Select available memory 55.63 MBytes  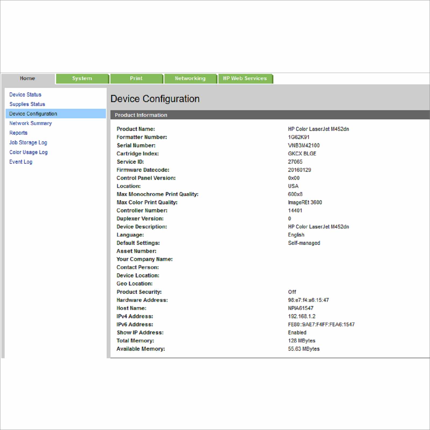pos(304,349)
